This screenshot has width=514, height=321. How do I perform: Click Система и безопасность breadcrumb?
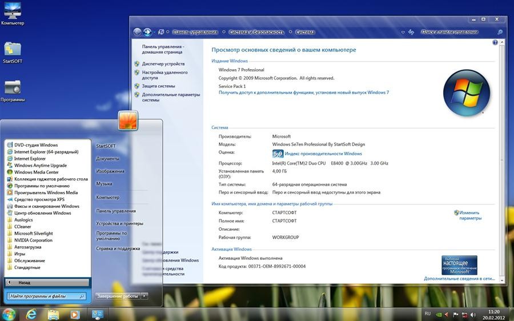pyautogui.click(x=256, y=32)
